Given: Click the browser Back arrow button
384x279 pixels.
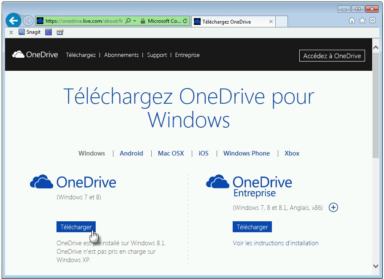Looking at the screenshot, I should [13, 21].
